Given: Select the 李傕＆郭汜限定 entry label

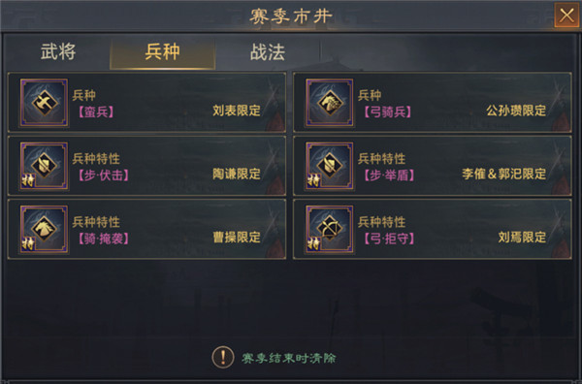Looking at the screenshot, I should (504, 174).
